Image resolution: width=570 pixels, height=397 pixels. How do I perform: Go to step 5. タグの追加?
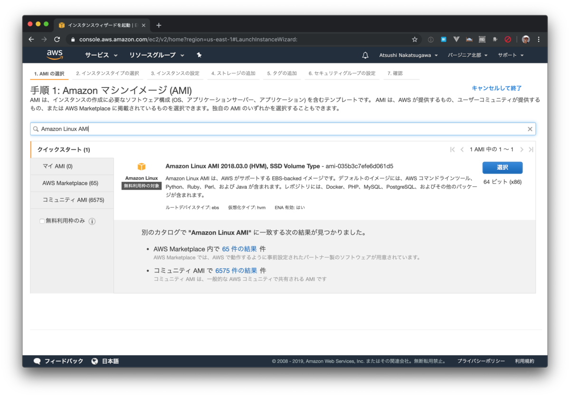(282, 73)
